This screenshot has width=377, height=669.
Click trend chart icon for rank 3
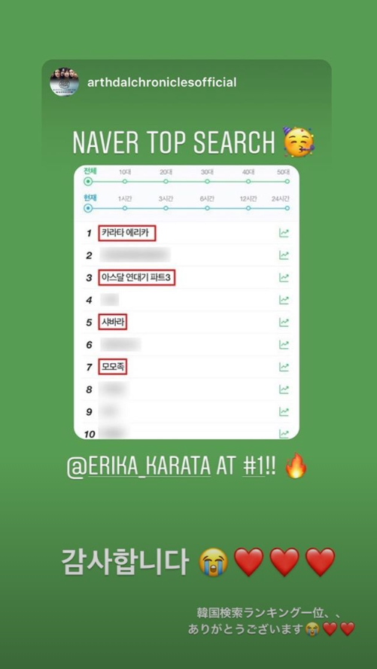[x=284, y=278]
